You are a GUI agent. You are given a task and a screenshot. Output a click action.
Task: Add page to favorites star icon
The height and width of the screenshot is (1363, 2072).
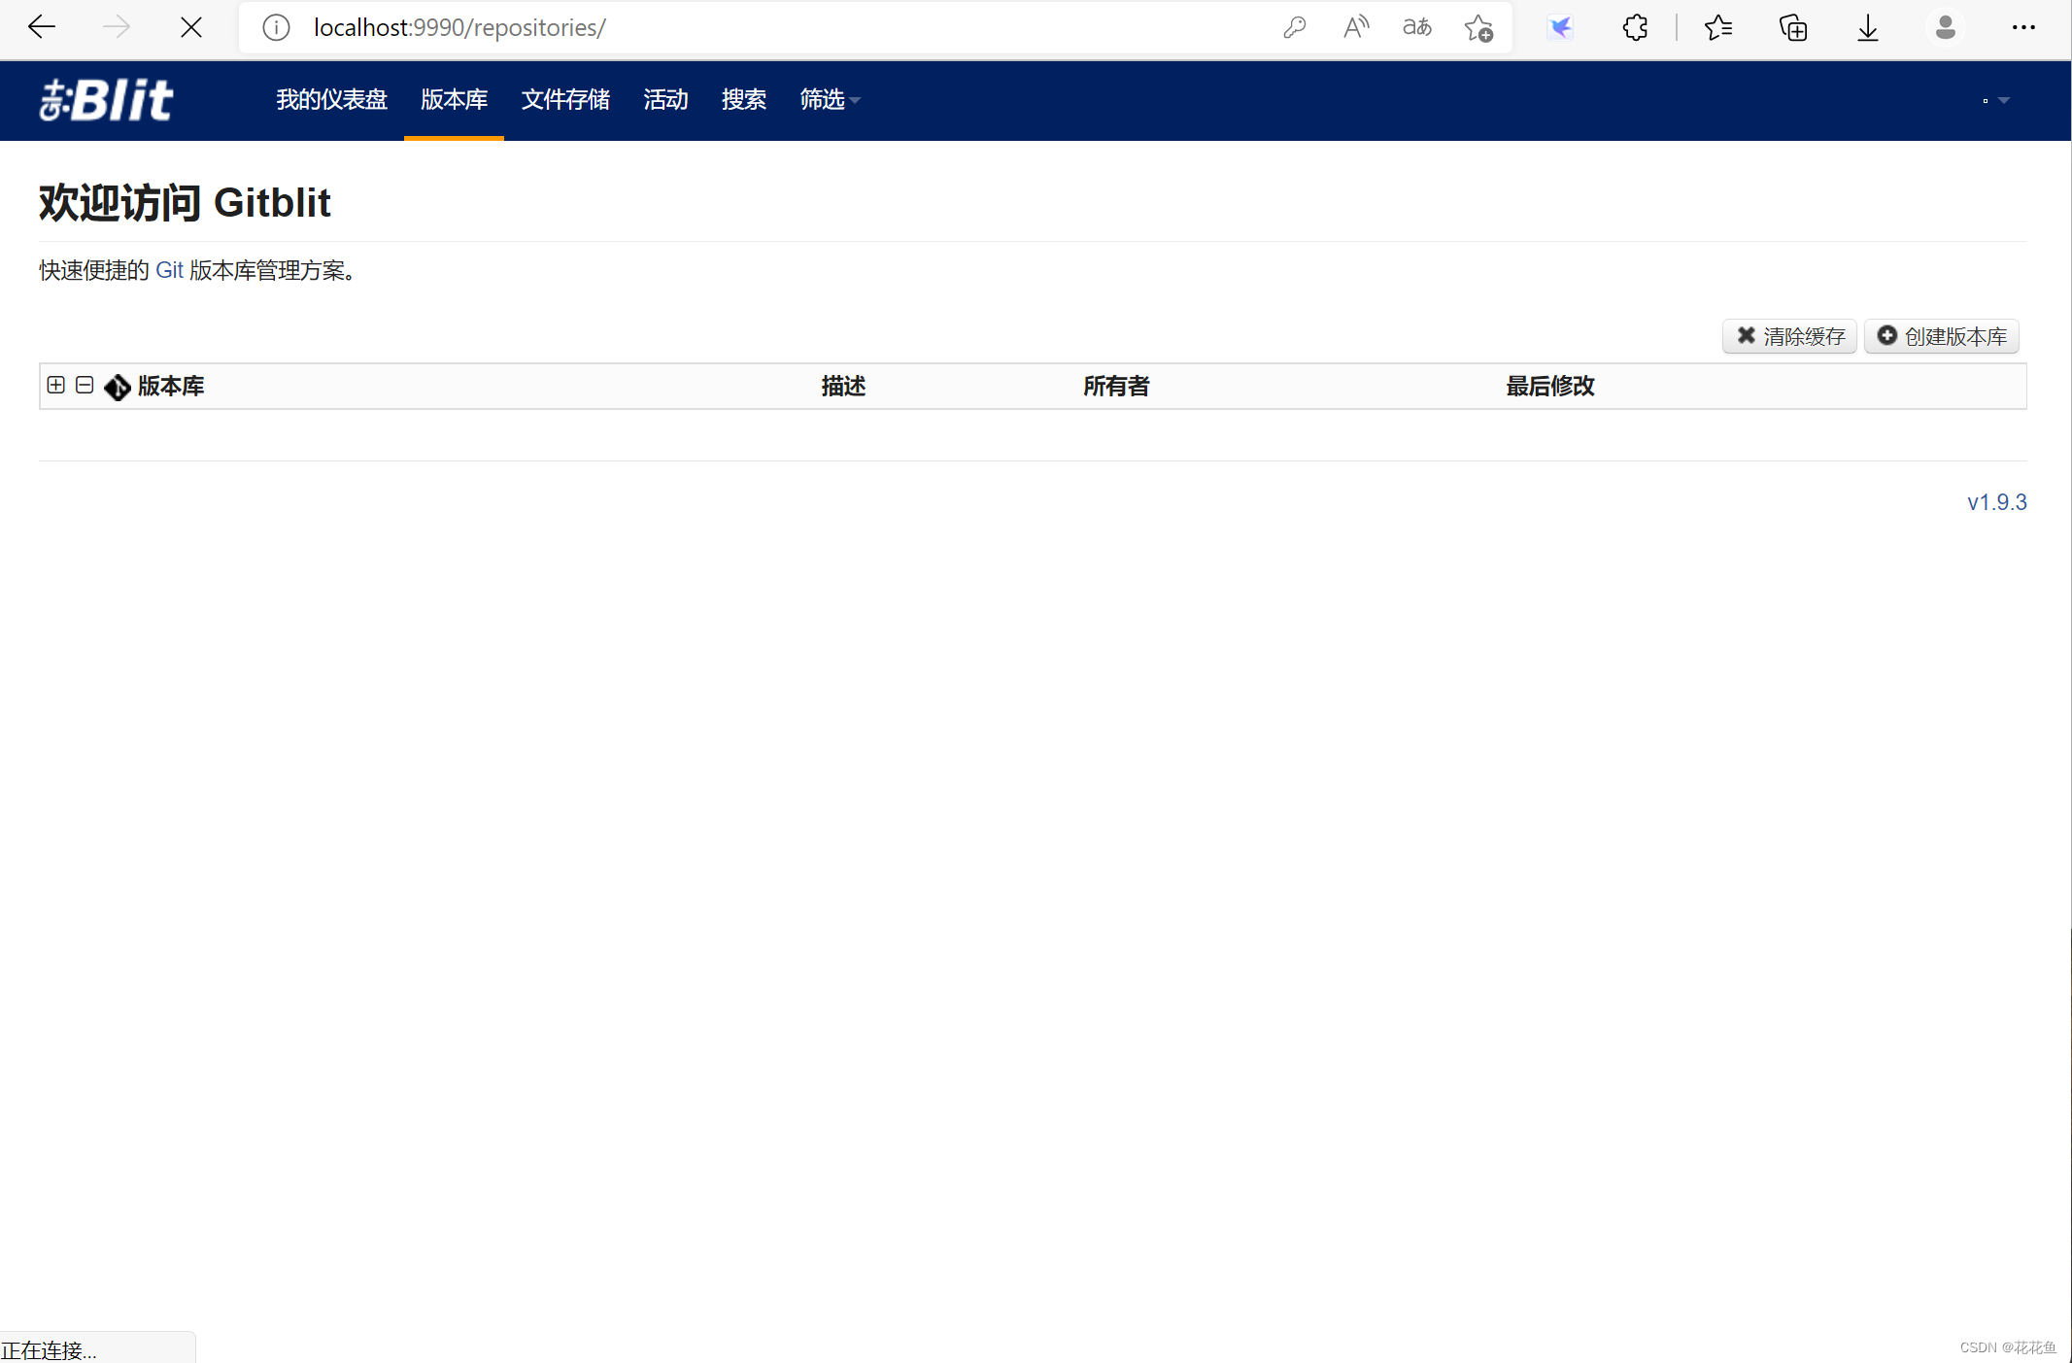coord(1478,27)
